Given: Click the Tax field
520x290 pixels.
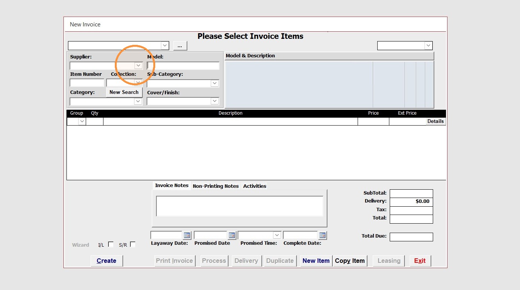Looking at the screenshot, I should pos(411,210).
